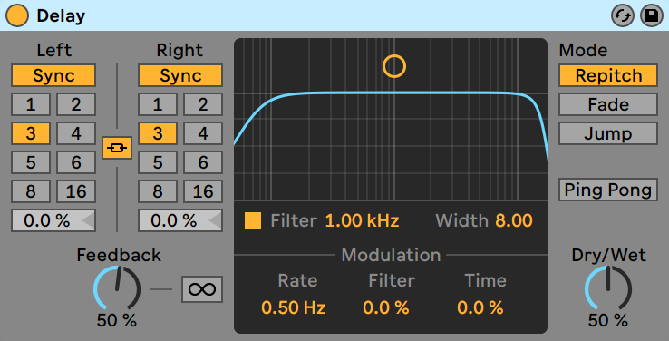The width and height of the screenshot is (669, 341).
Task: Set Left delay to 16 sixteenths
Action: [76, 191]
